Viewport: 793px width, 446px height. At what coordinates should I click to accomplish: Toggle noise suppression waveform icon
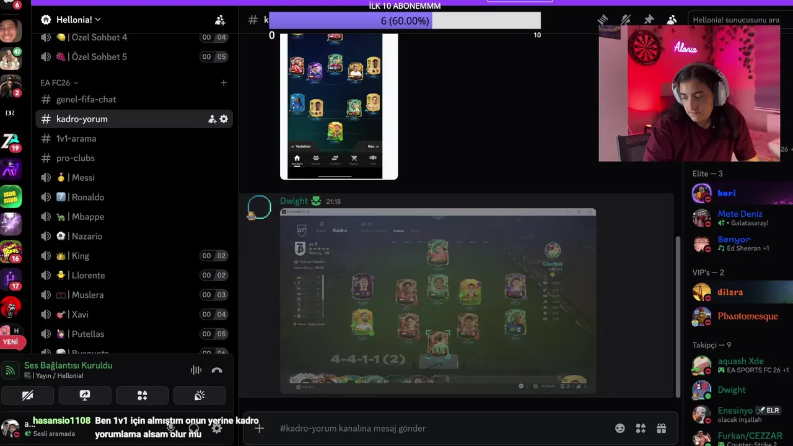tap(196, 370)
